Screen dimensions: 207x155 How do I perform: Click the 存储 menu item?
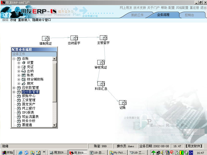tap(13, 20)
